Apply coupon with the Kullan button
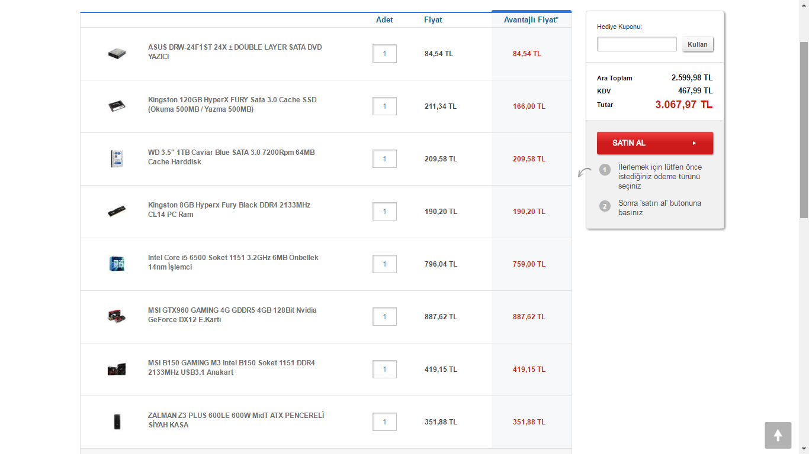This screenshot has width=809, height=454. tap(698, 44)
